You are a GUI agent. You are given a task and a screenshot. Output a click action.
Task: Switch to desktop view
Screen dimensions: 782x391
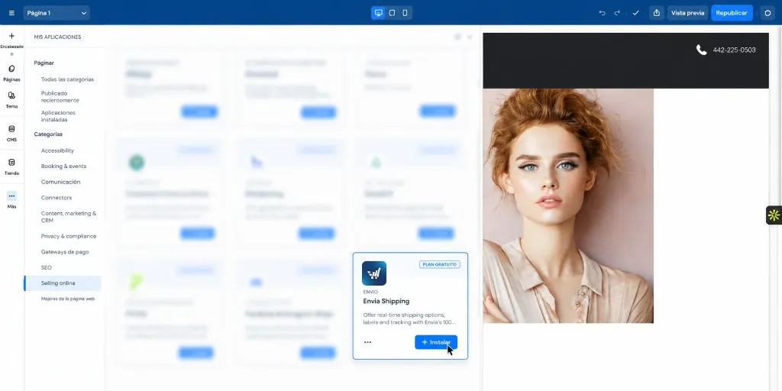tap(379, 13)
